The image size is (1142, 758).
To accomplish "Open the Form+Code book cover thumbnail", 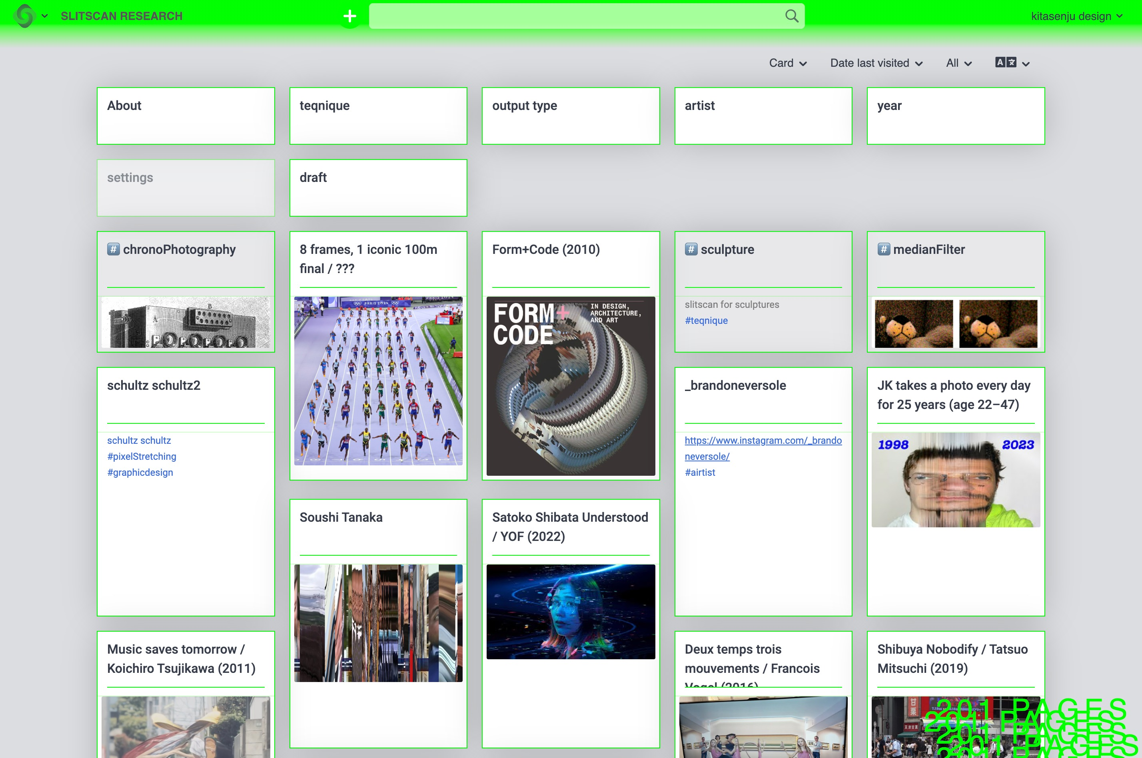I will coord(571,386).
